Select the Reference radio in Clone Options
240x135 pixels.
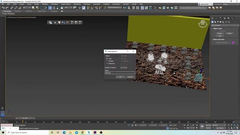coord(107,63)
